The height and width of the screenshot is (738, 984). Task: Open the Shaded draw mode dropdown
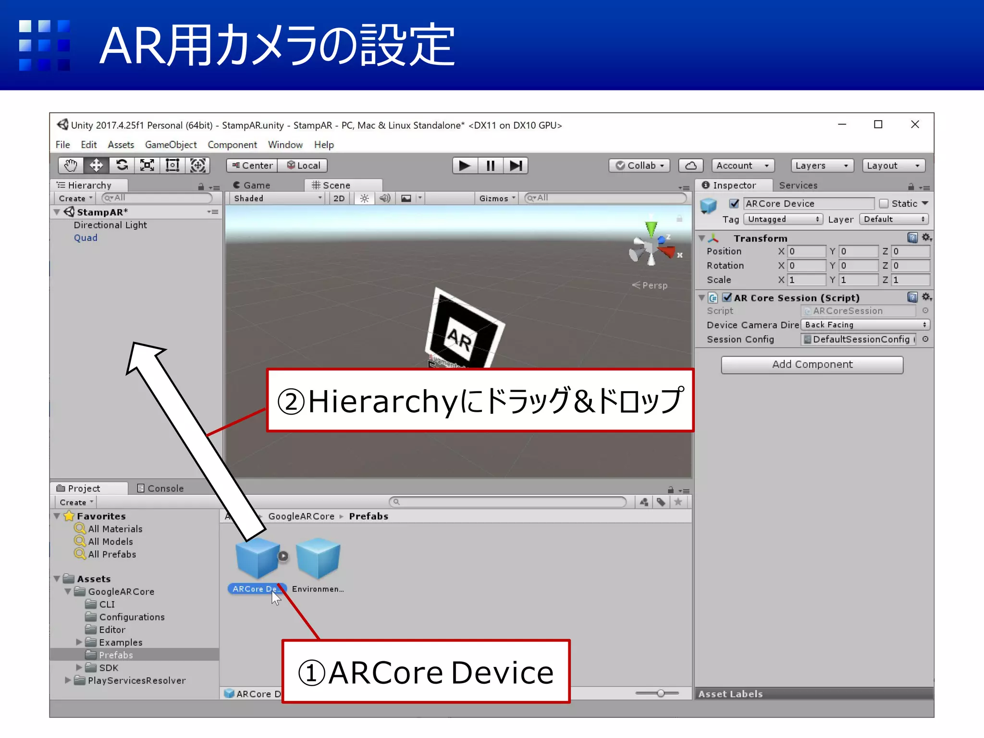277,198
